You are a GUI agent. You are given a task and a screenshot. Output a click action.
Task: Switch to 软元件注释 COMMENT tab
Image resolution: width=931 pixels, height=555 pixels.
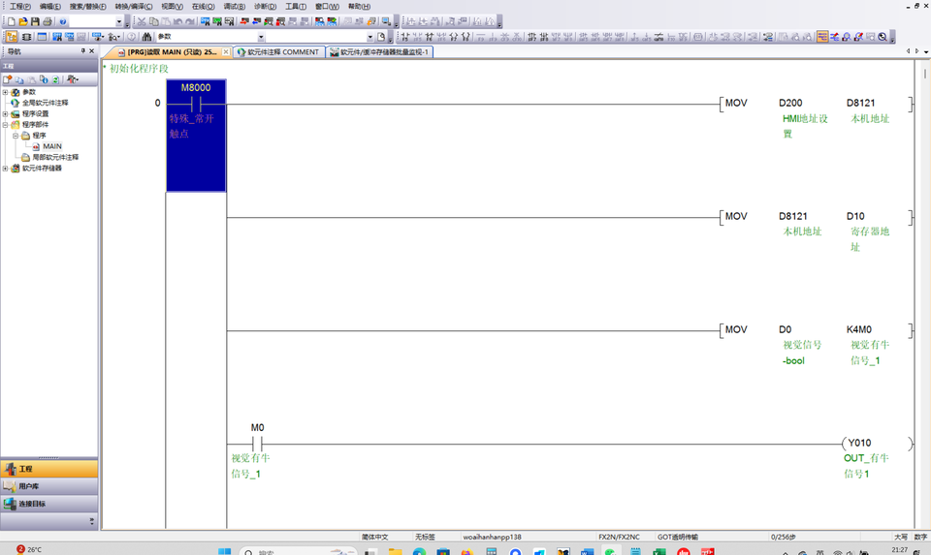pyautogui.click(x=278, y=52)
